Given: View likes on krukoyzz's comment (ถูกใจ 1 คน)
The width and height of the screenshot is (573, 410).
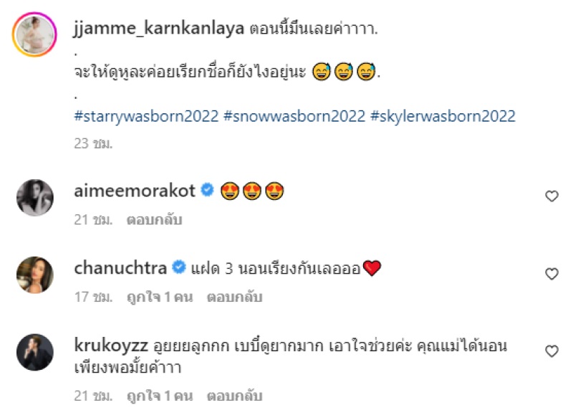Looking at the screenshot, I should 160,396.
